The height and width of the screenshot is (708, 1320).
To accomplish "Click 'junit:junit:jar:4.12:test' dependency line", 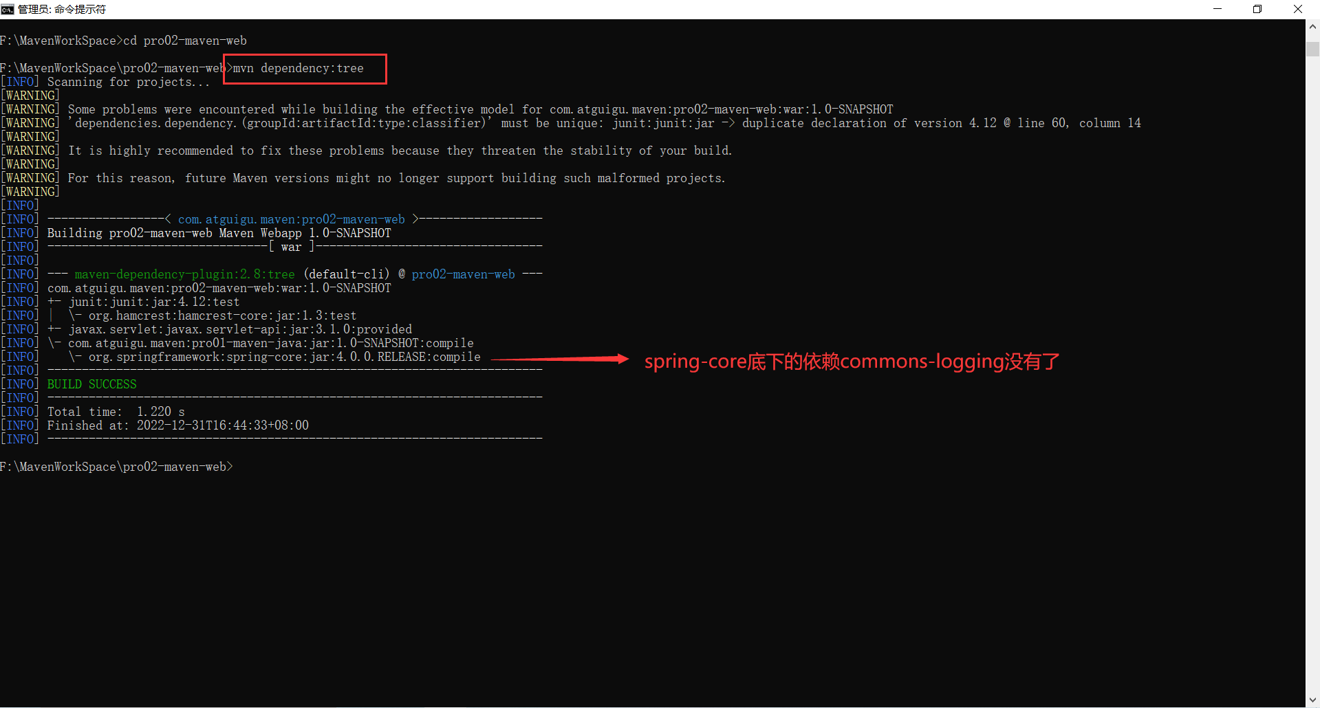I will (x=154, y=302).
